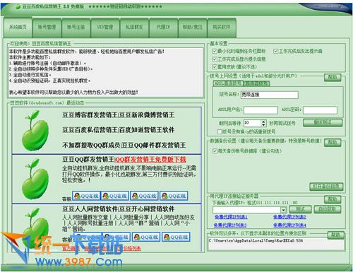Click the last QQ在线 button under 人人网营销软件

click(x=176, y=237)
